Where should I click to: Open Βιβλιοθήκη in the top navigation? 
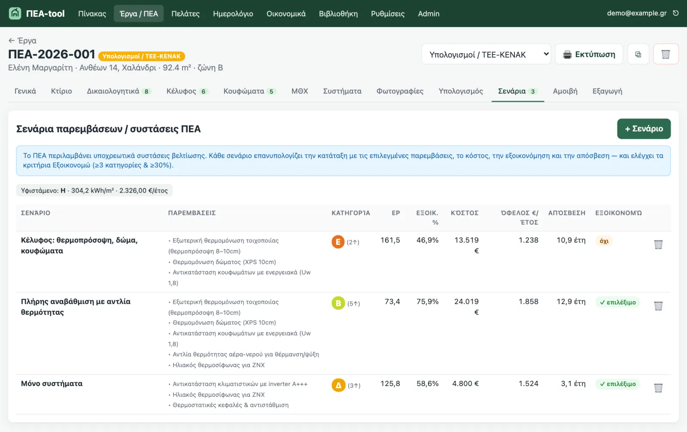[338, 14]
